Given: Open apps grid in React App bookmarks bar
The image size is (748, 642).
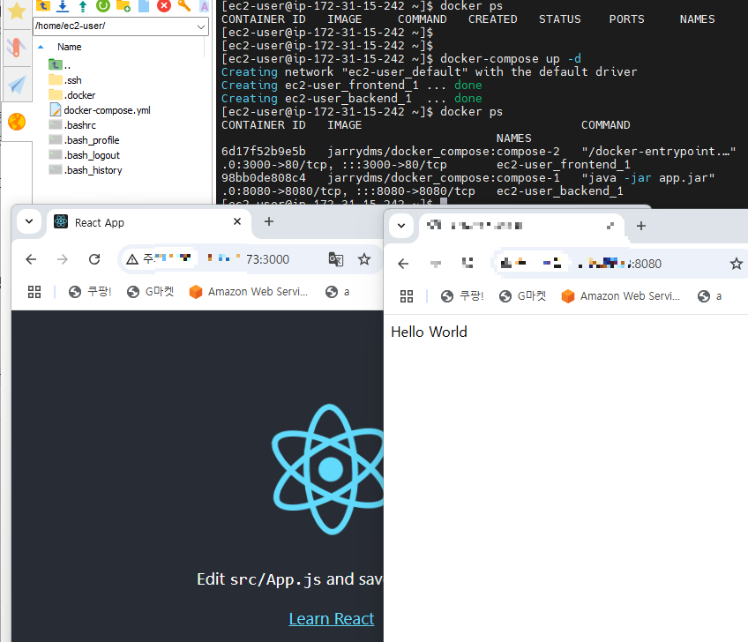Looking at the screenshot, I should coord(34,292).
